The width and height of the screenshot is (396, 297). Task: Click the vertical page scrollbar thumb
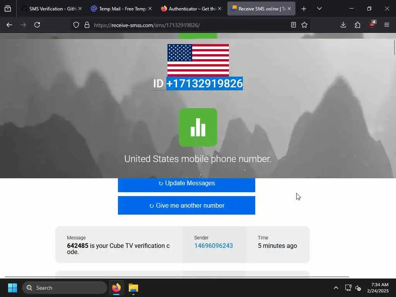394,47
